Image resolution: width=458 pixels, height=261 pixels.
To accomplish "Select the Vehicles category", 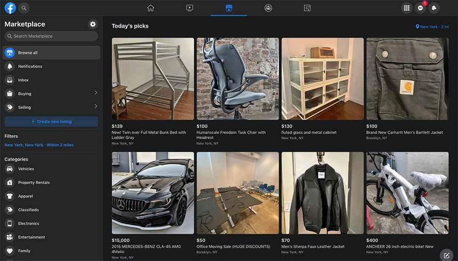I will (x=26, y=169).
